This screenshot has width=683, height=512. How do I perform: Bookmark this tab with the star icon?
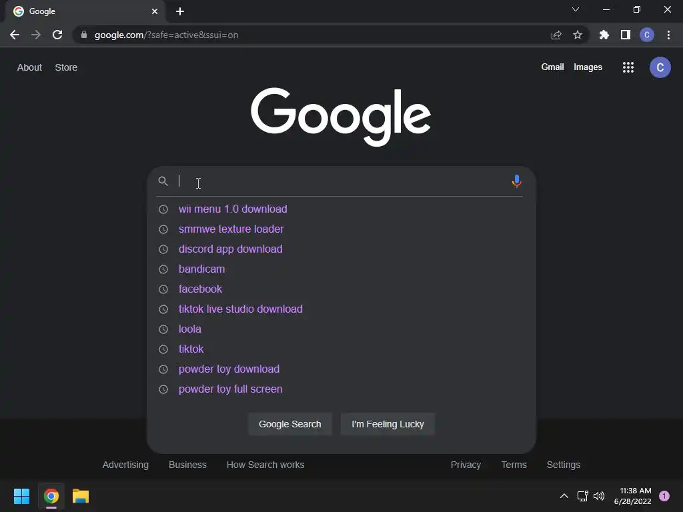pyautogui.click(x=578, y=35)
